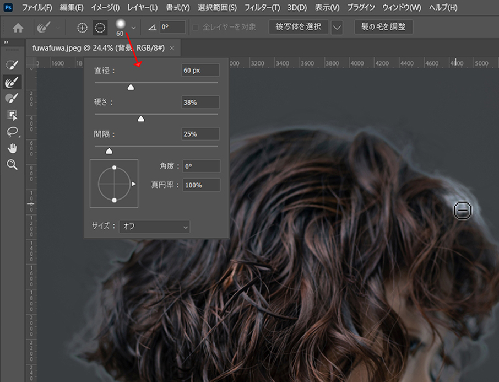Open the 表示(V) menu
This screenshot has width=499, height=382.
click(327, 7)
